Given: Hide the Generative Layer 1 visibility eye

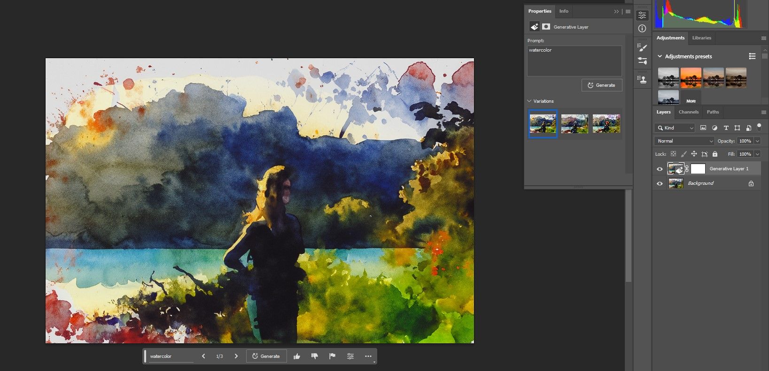Looking at the screenshot, I should (660, 169).
